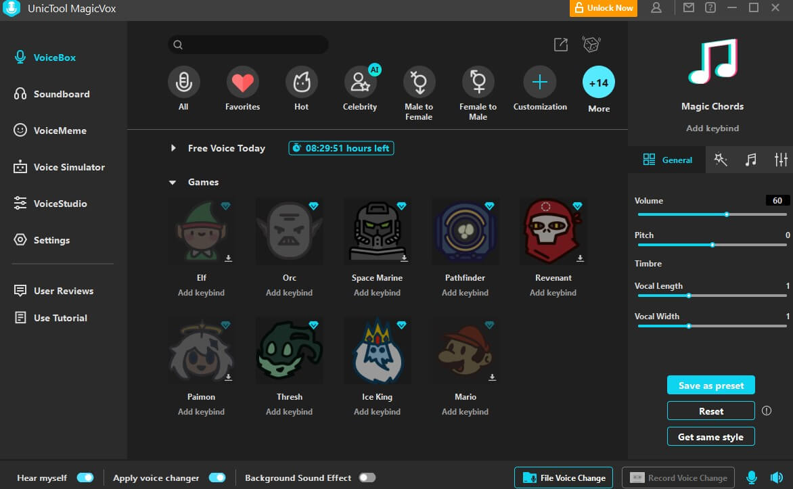
Task: Click Save as preset
Action: [x=711, y=386]
